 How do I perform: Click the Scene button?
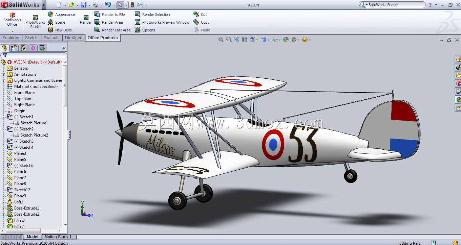pos(57,22)
